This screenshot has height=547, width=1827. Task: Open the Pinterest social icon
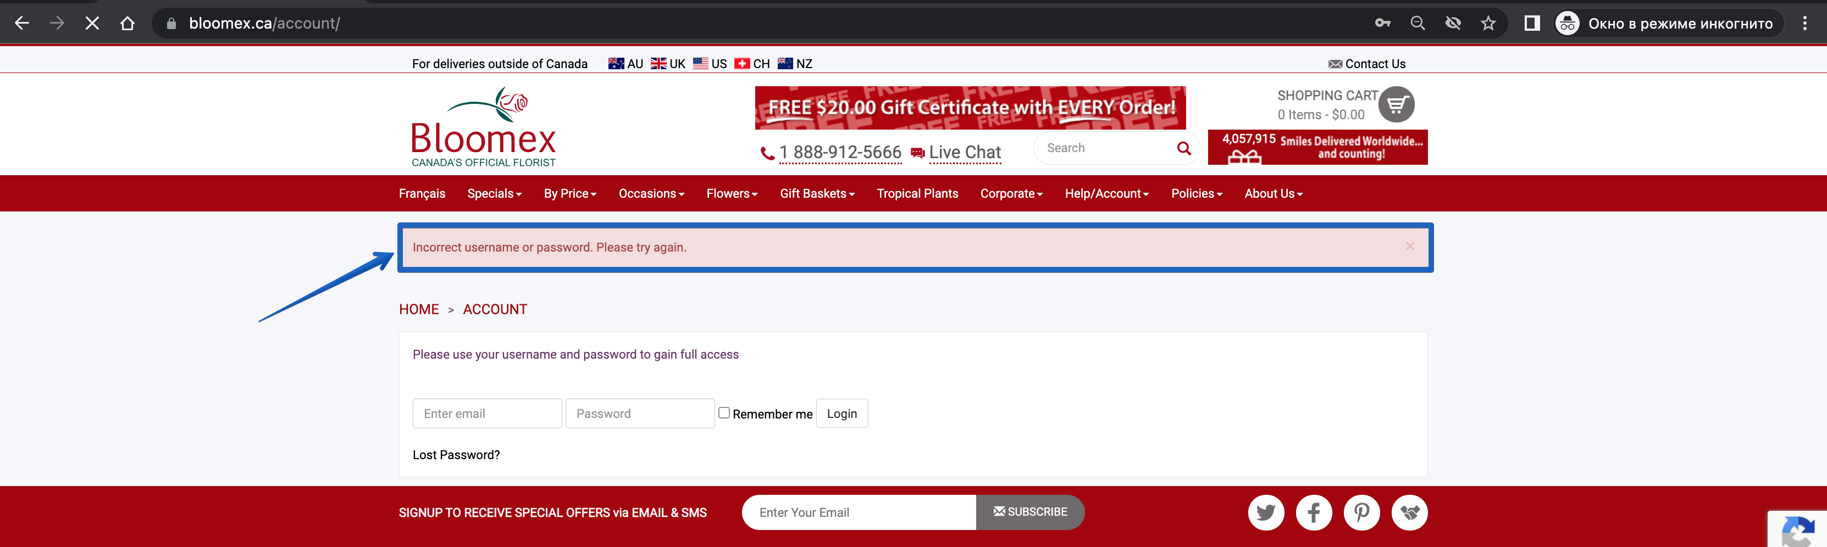click(x=1362, y=512)
